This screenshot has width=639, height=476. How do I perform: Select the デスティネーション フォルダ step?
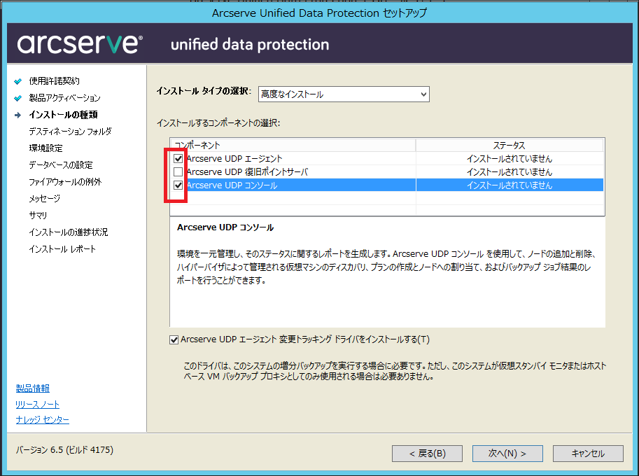tap(70, 131)
